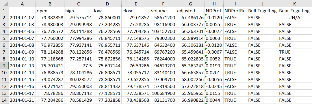
Task: Click the 'low' header cell
Action: 107,11
